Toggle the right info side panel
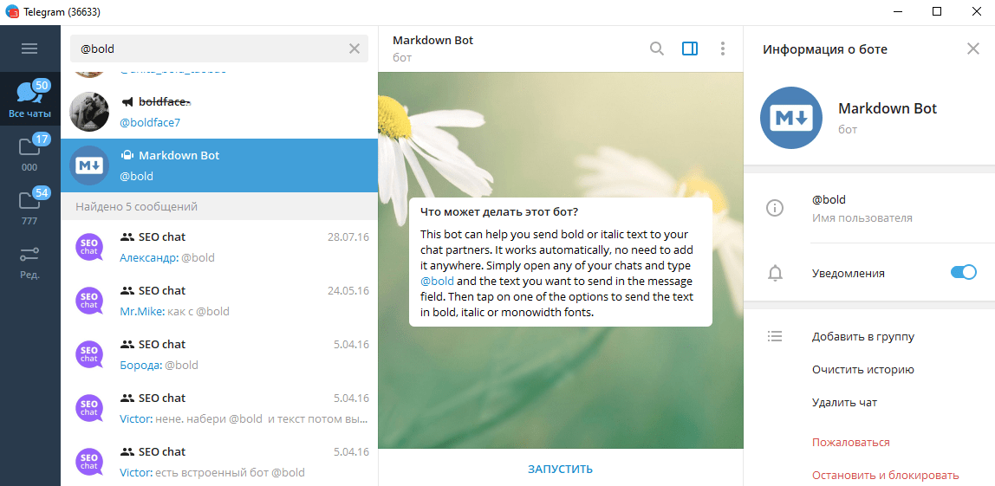The height and width of the screenshot is (486, 995). tap(690, 49)
